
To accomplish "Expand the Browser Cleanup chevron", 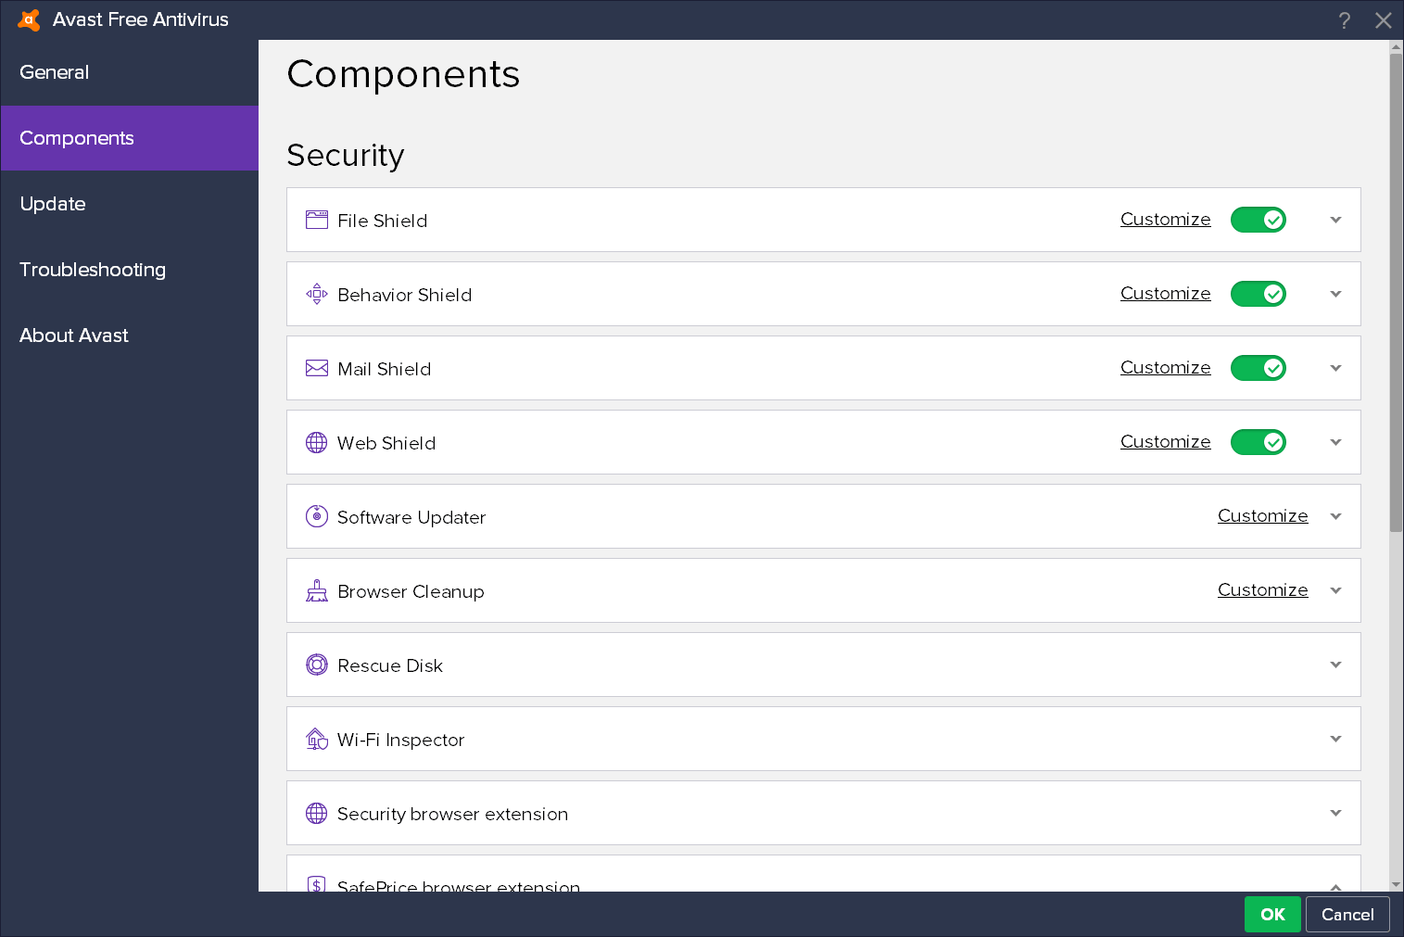I will click(x=1335, y=590).
